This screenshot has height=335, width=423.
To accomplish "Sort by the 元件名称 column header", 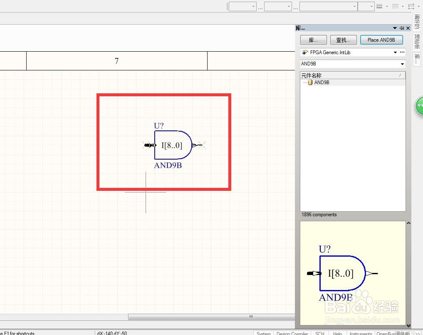I will click(353, 75).
